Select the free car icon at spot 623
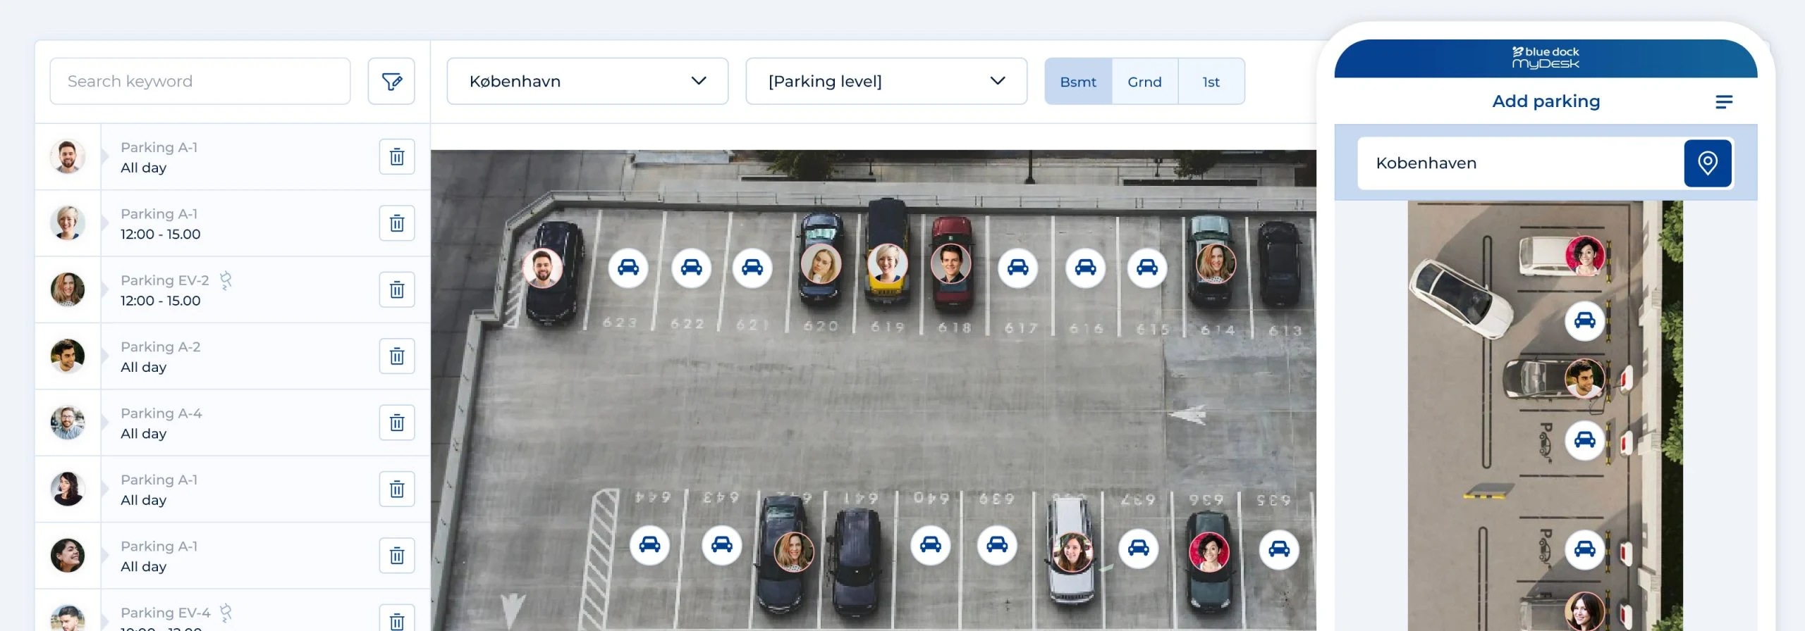 [x=628, y=268]
